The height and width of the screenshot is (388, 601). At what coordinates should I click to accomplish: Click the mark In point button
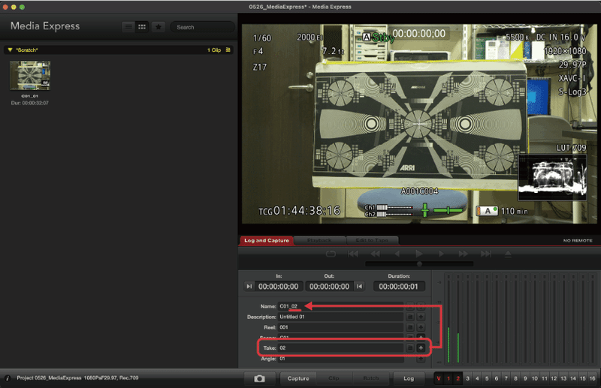[249, 287]
